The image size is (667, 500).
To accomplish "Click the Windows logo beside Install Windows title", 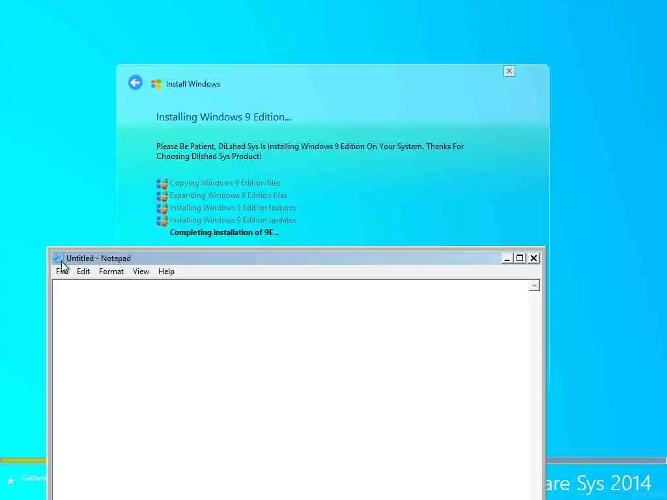I will tap(156, 84).
